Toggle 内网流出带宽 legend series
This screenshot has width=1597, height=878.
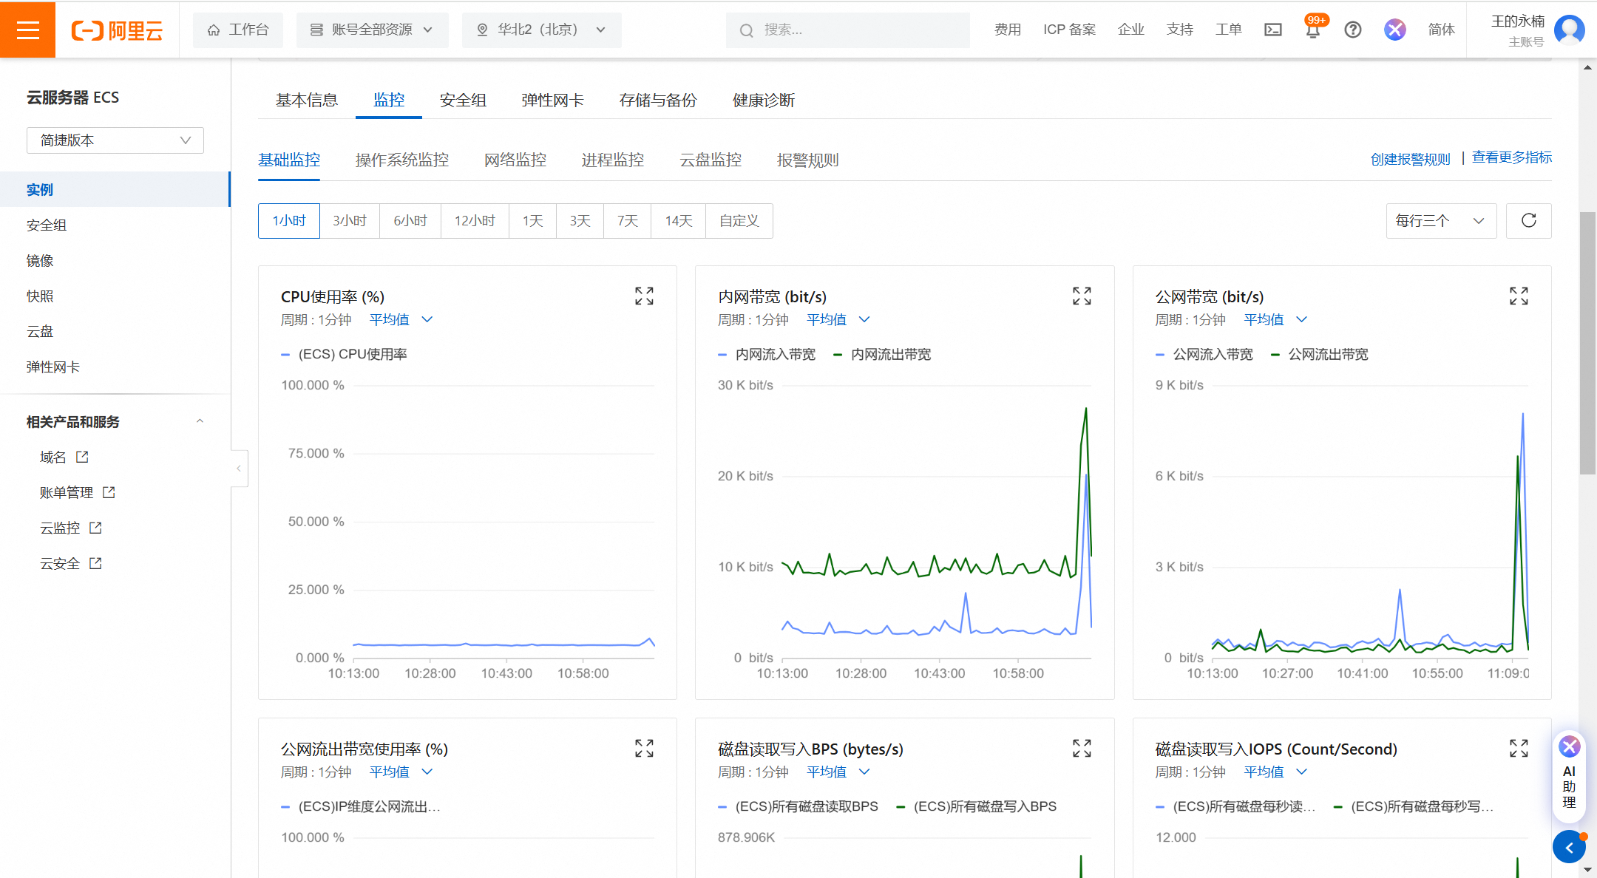pos(882,355)
